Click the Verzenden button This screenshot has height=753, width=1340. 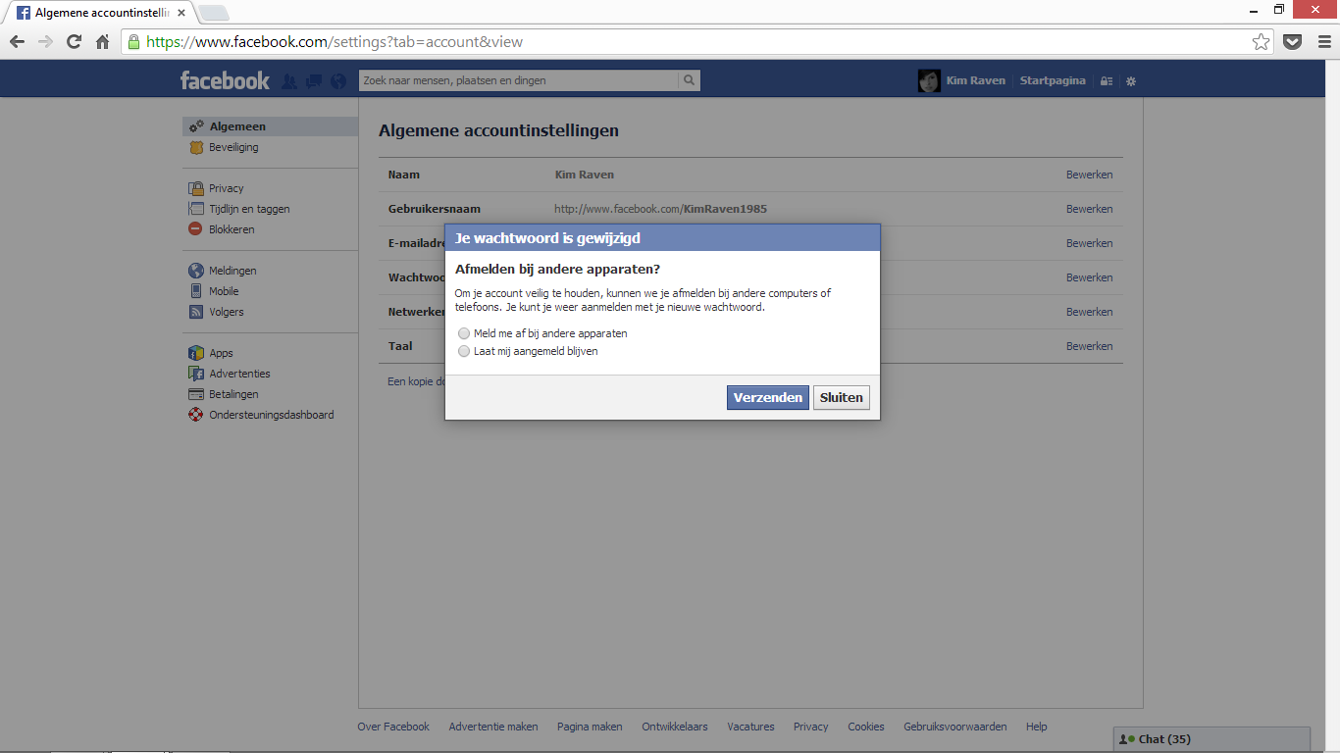click(768, 397)
